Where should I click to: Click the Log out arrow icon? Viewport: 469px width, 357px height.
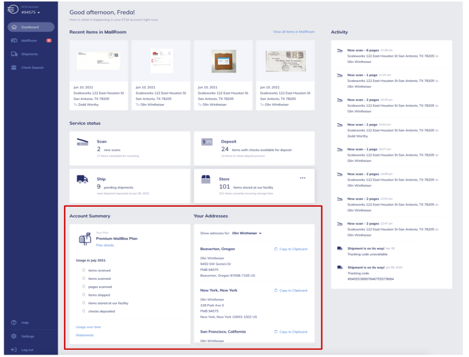[14, 349]
